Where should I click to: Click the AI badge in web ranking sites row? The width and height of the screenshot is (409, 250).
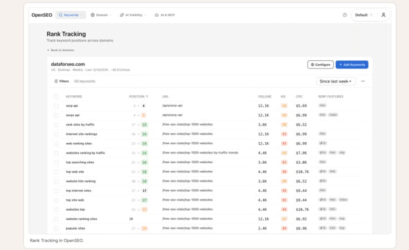(x=322, y=143)
